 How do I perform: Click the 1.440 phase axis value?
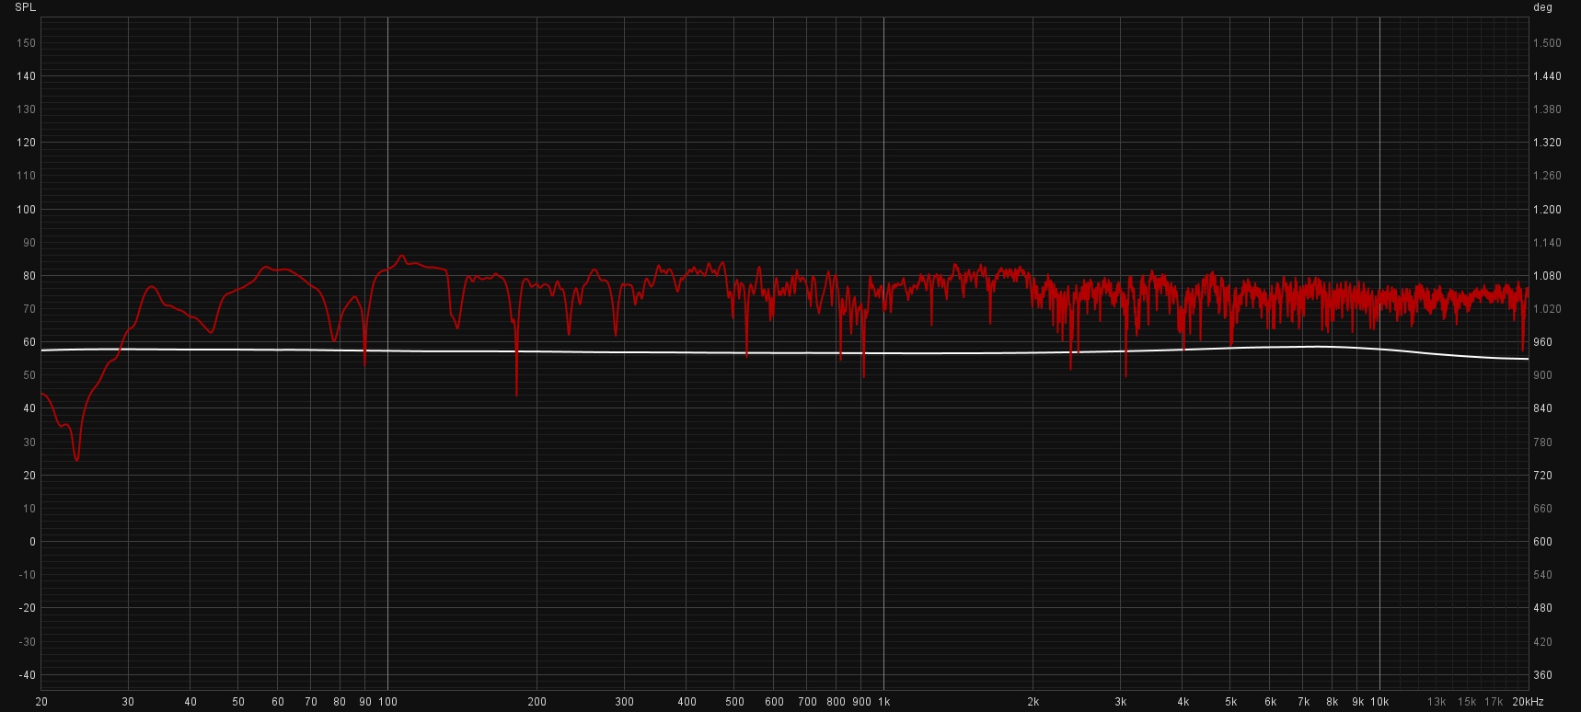click(x=1547, y=76)
